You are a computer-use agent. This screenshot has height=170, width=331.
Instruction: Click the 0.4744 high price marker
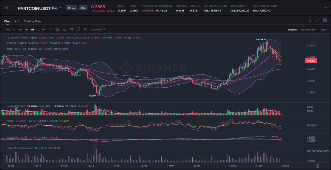coord(260,39)
